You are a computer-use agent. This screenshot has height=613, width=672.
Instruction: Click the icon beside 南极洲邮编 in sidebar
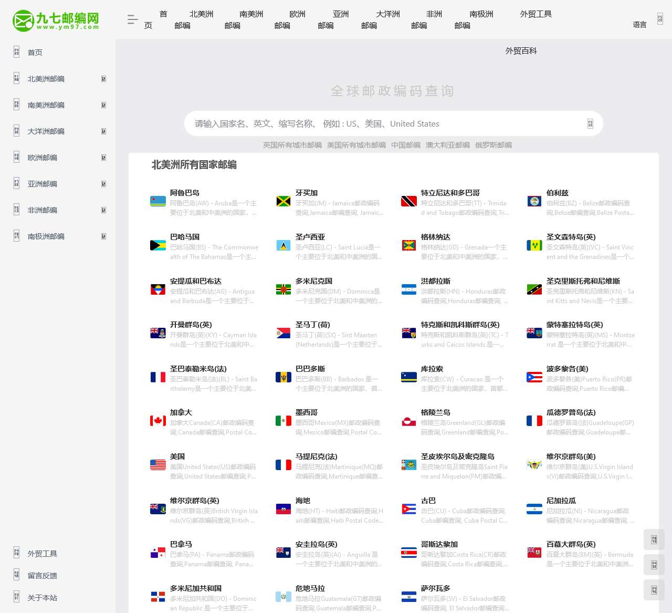coord(16,236)
